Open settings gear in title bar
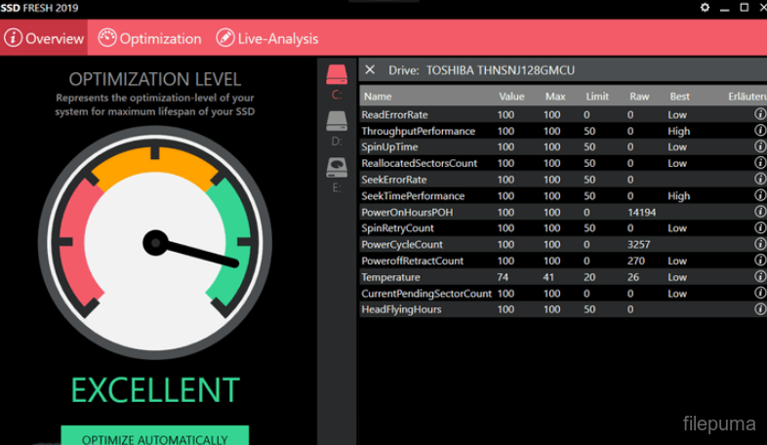The height and width of the screenshot is (445, 767). tap(705, 8)
